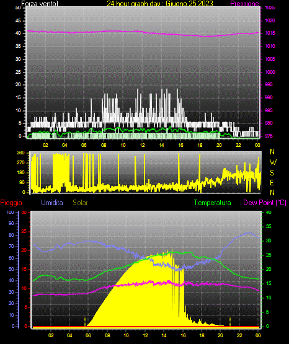Click the Pioggia legend label
Screen dimensions: 289x344
[x=11, y=203]
